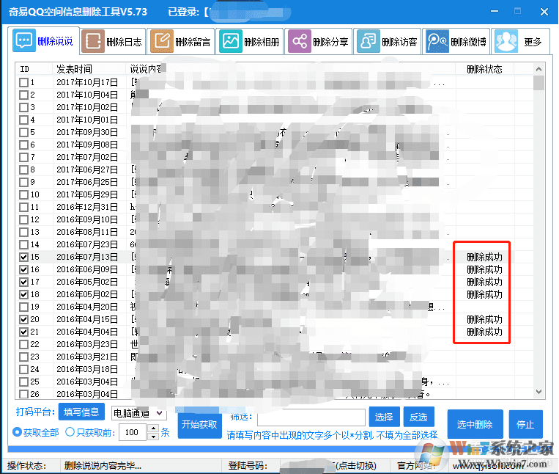Screen dimensions: 559x474
Task: Click the 删除成功 status of row 21
Action: click(484, 332)
